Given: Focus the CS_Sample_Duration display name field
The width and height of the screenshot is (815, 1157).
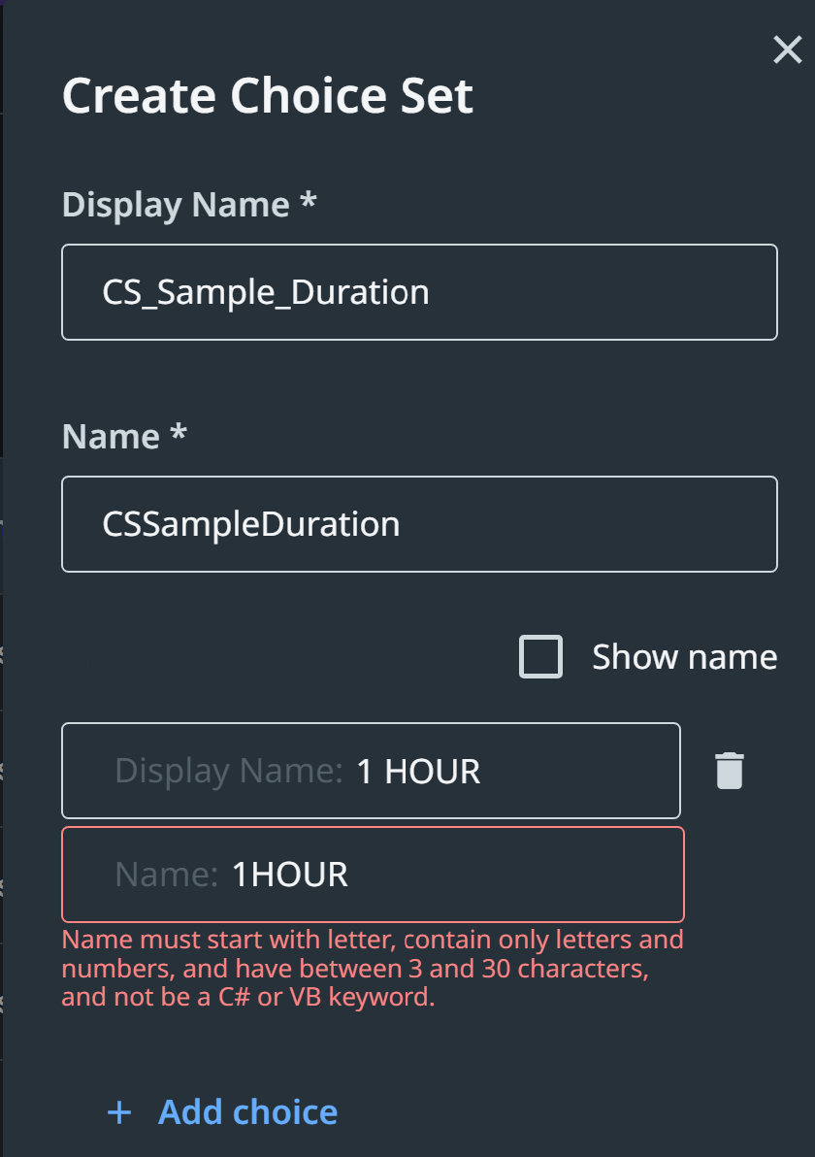Looking at the screenshot, I should (419, 292).
